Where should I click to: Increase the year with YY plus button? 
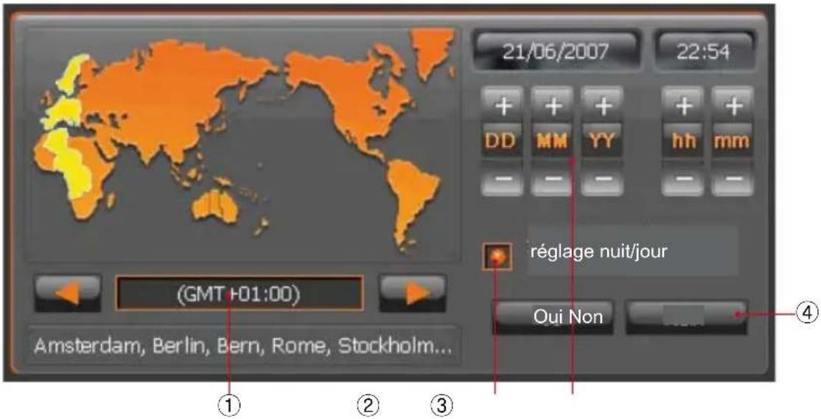pos(603,107)
